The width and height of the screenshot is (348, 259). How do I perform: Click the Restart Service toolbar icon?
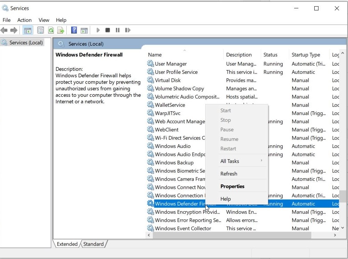tap(127, 30)
